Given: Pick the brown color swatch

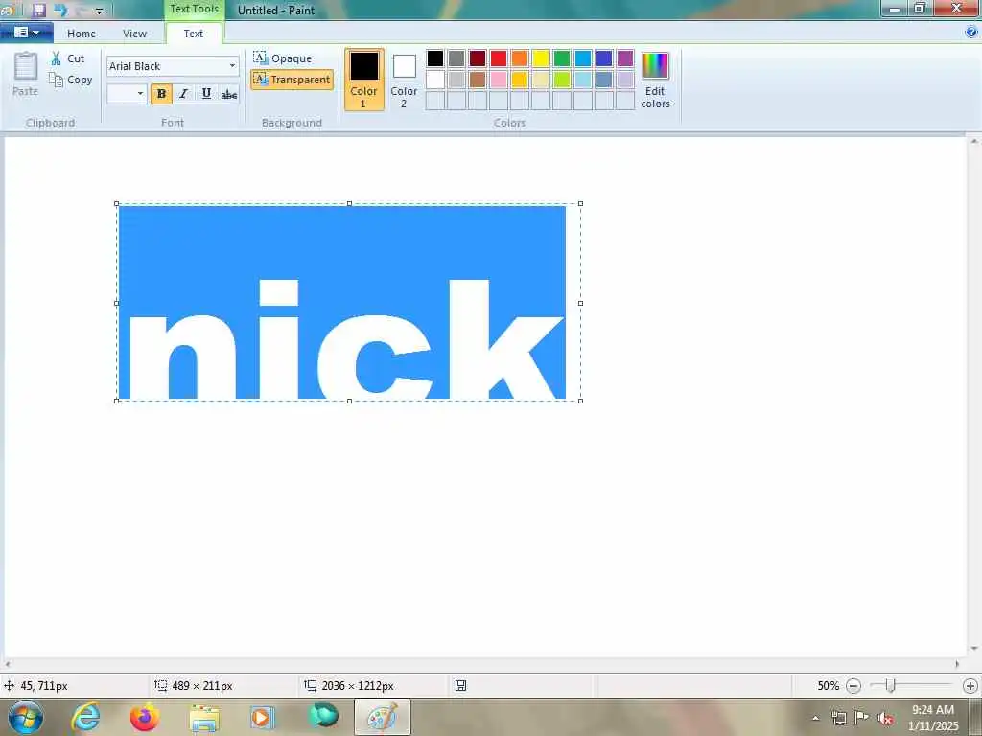Looking at the screenshot, I should tap(478, 80).
